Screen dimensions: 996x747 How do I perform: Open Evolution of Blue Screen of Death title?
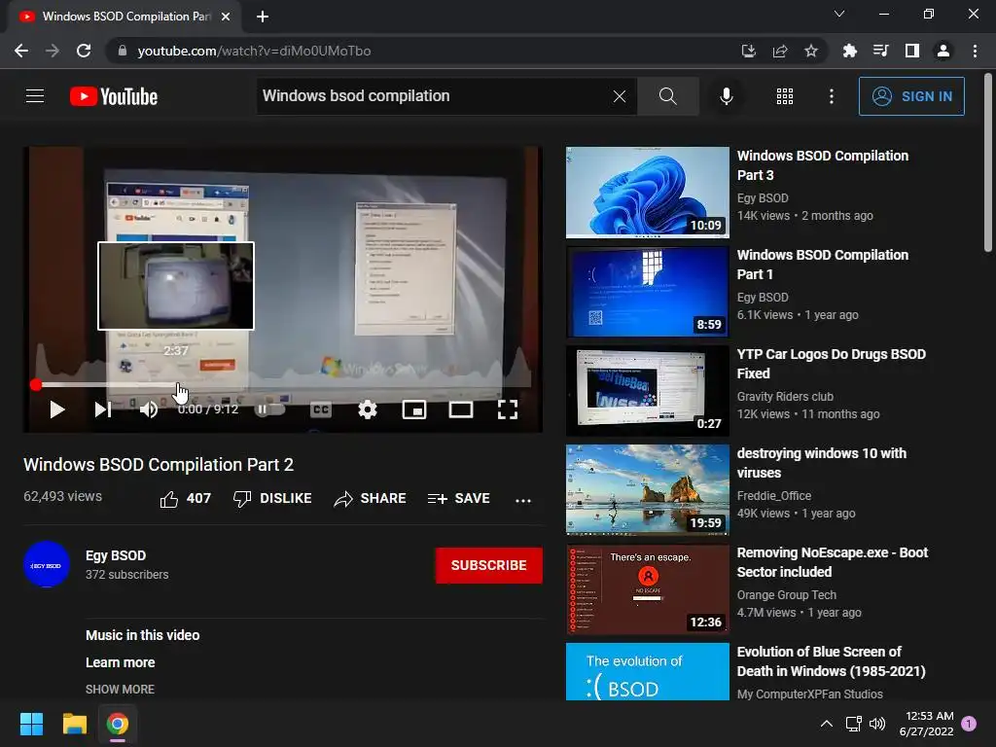click(x=831, y=661)
